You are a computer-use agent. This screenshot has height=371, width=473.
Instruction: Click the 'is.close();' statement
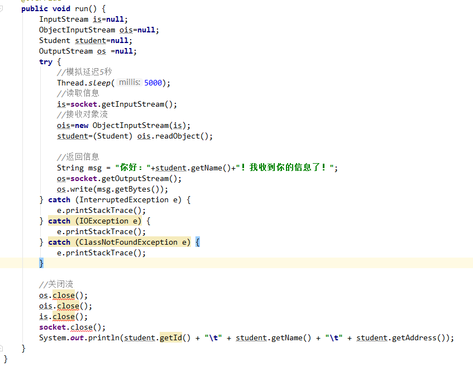click(63, 317)
